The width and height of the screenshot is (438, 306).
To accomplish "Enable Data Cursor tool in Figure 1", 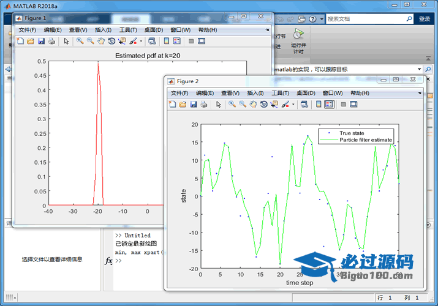I will (122, 41).
